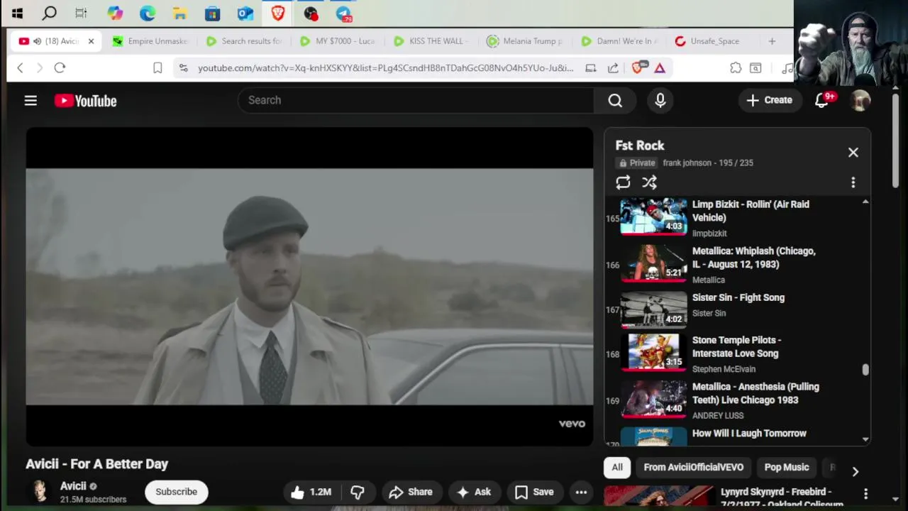Toggle shuffle for the Fst Rock playlist
This screenshot has width=908, height=511.
click(649, 182)
